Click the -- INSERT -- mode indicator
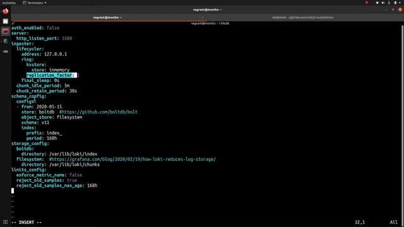404x227 pixels. [27, 222]
